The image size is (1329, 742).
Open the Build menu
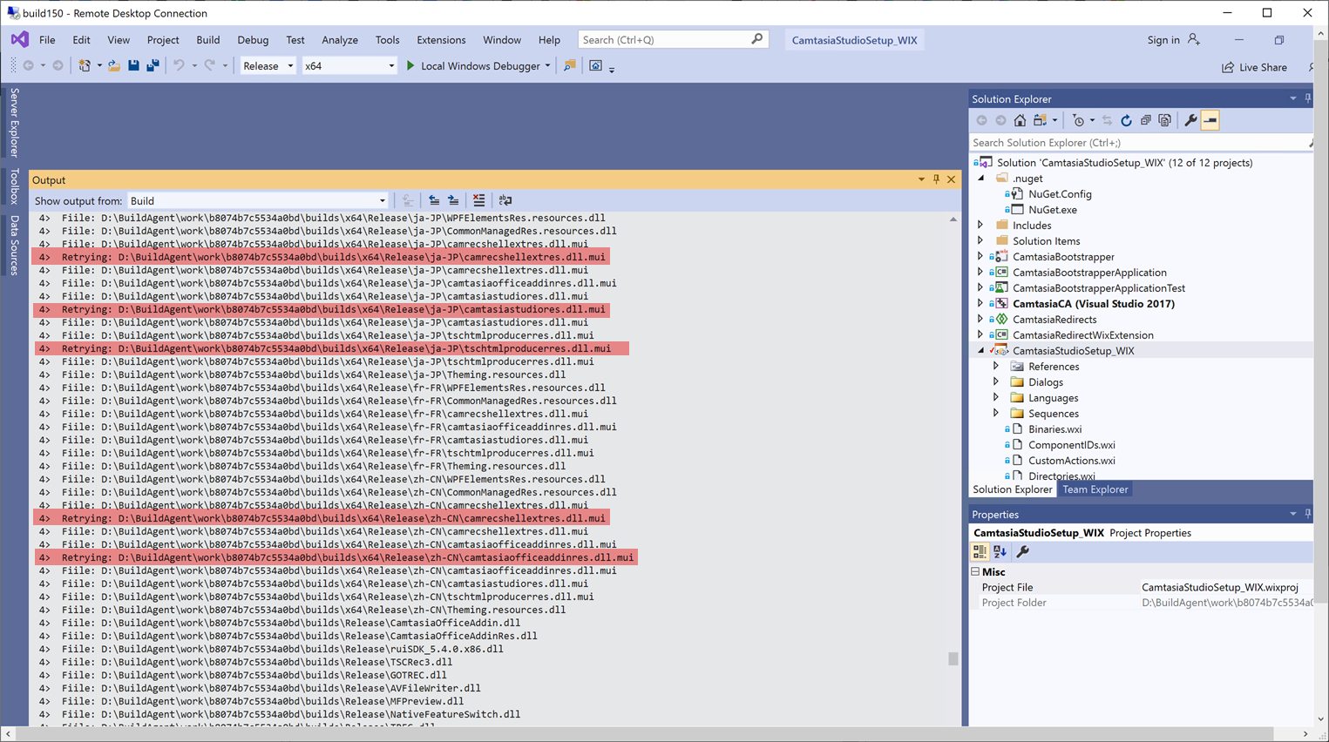click(x=208, y=40)
